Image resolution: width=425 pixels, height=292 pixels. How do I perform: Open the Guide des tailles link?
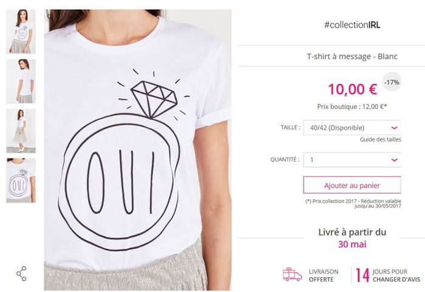click(380, 140)
